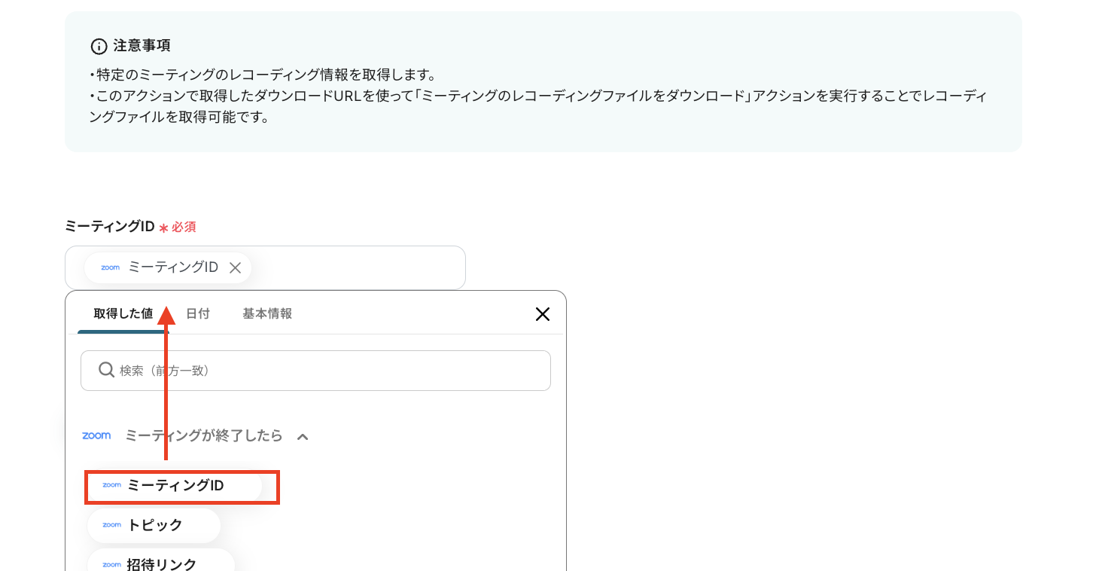Click the zoom logo on the ミーティングID chip

[x=109, y=267]
